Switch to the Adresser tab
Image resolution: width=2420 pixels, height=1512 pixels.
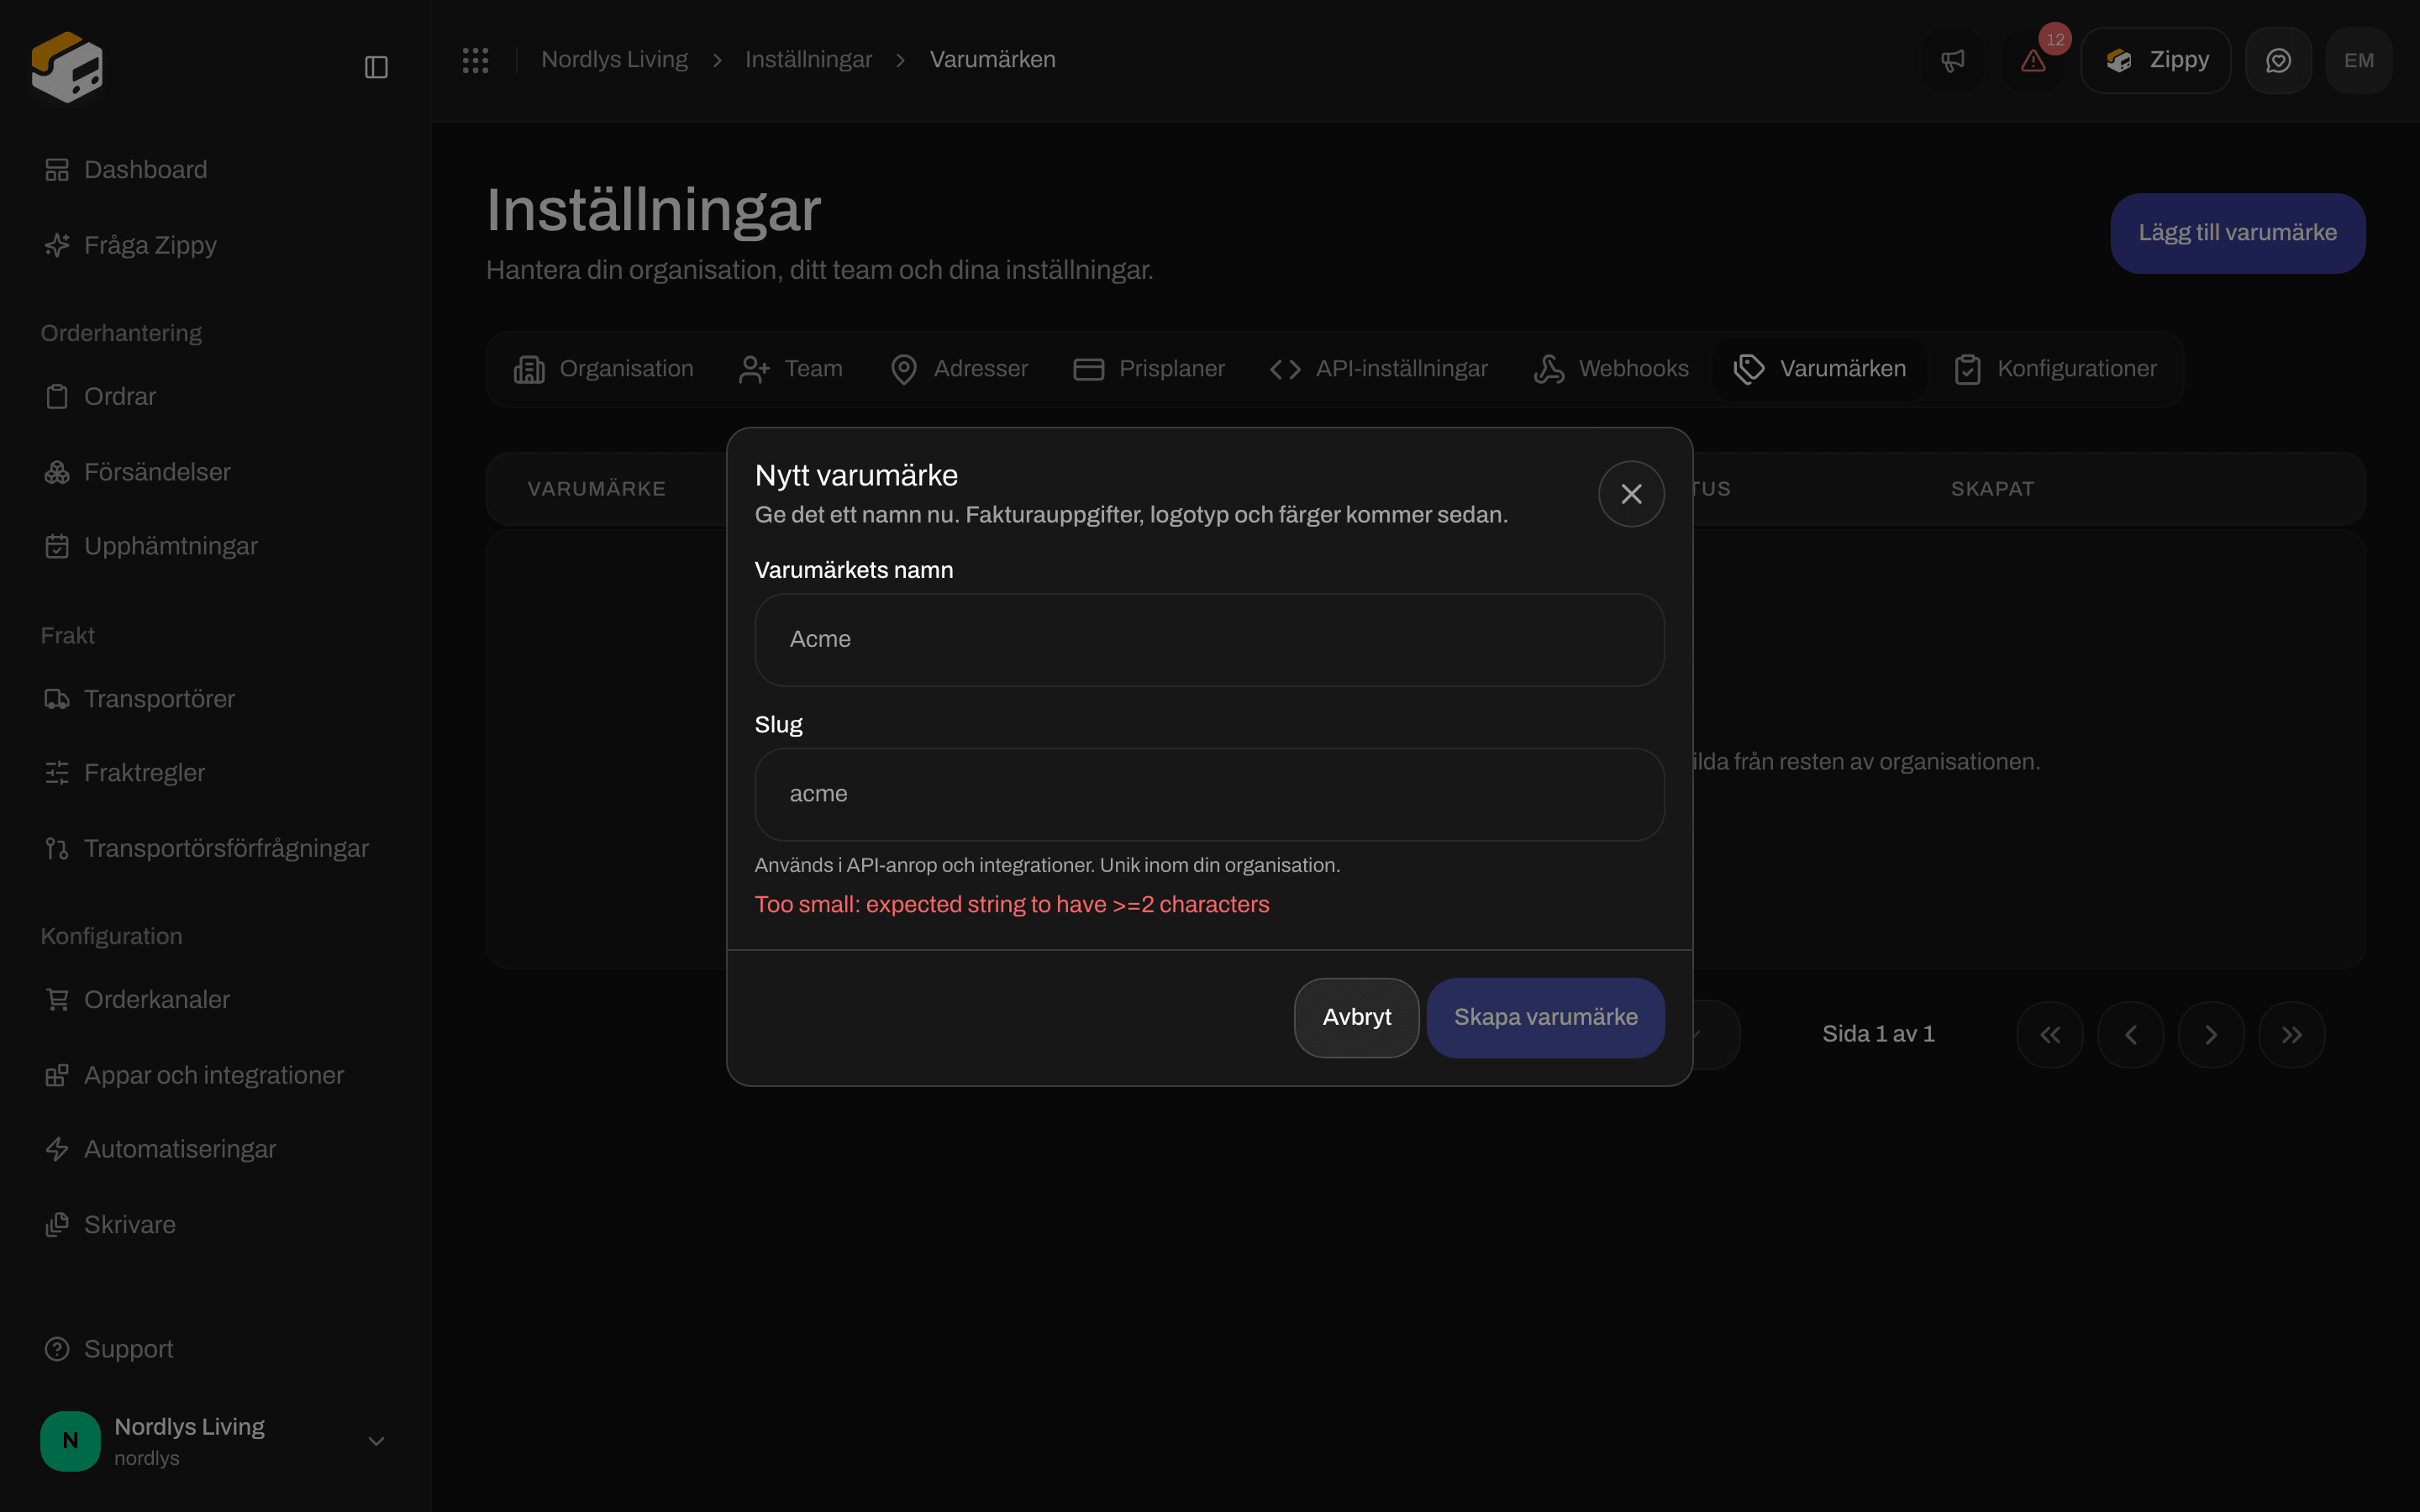tap(959, 369)
